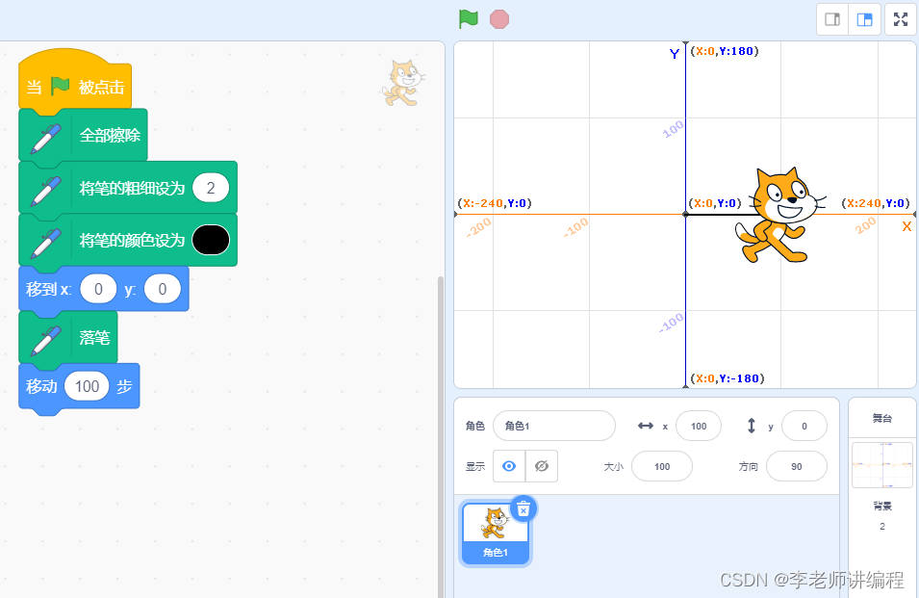The image size is (919, 598).
Task: Click the x position arrows icon
Action: [646, 426]
